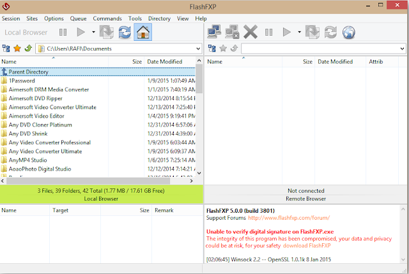Sort local list by Date Modified

[x=170, y=62]
